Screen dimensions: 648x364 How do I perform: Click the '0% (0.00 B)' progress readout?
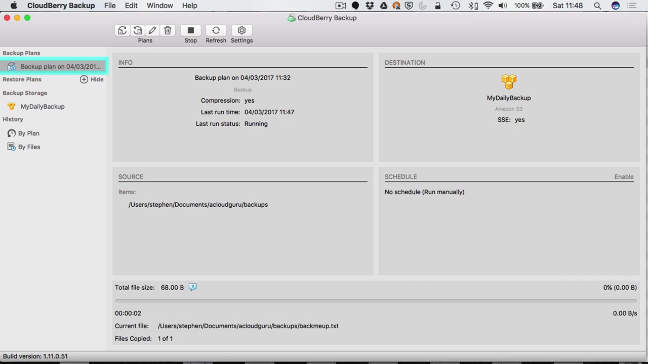(x=620, y=288)
